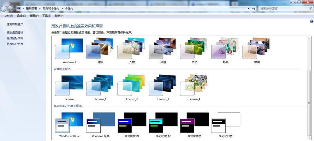
Task: Choose the Lenovo_3 theme
Action: pyautogui.click(x=163, y=88)
